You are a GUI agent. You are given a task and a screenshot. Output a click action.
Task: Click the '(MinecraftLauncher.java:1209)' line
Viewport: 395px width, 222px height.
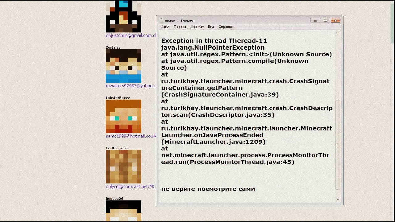213,142
